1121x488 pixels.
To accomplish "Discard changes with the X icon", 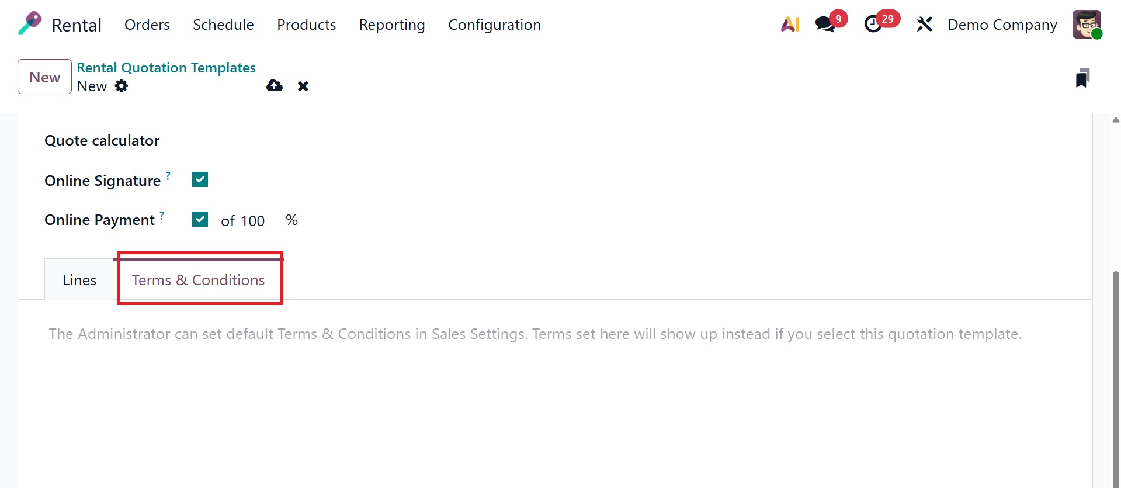I will (303, 86).
